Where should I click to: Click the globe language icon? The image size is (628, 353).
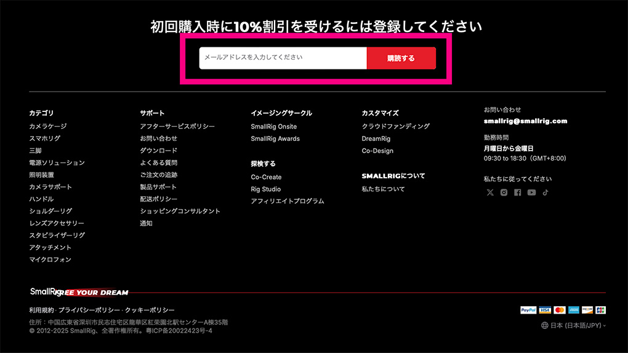tap(545, 325)
